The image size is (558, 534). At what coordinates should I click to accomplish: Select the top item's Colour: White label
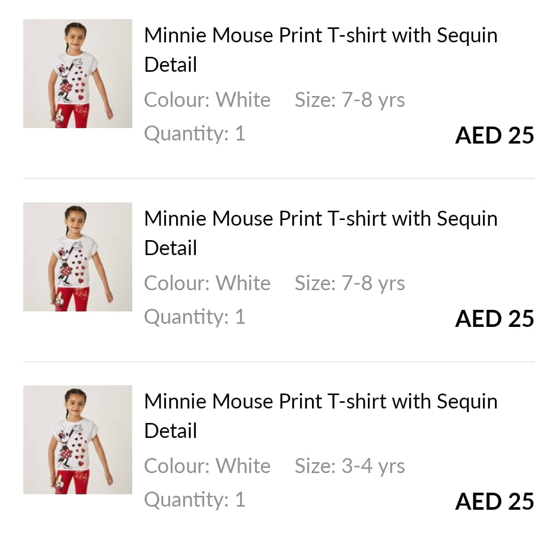click(x=207, y=100)
